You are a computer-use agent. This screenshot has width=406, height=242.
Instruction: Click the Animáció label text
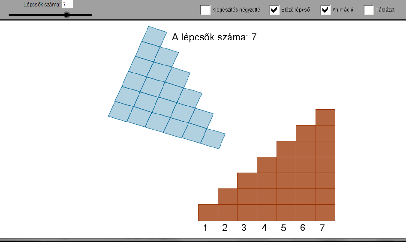tap(343, 10)
